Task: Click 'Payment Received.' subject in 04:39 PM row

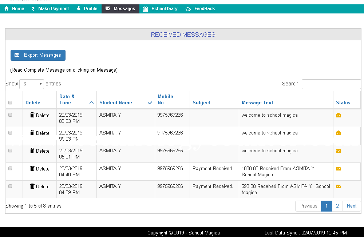Action: pyautogui.click(x=213, y=186)
